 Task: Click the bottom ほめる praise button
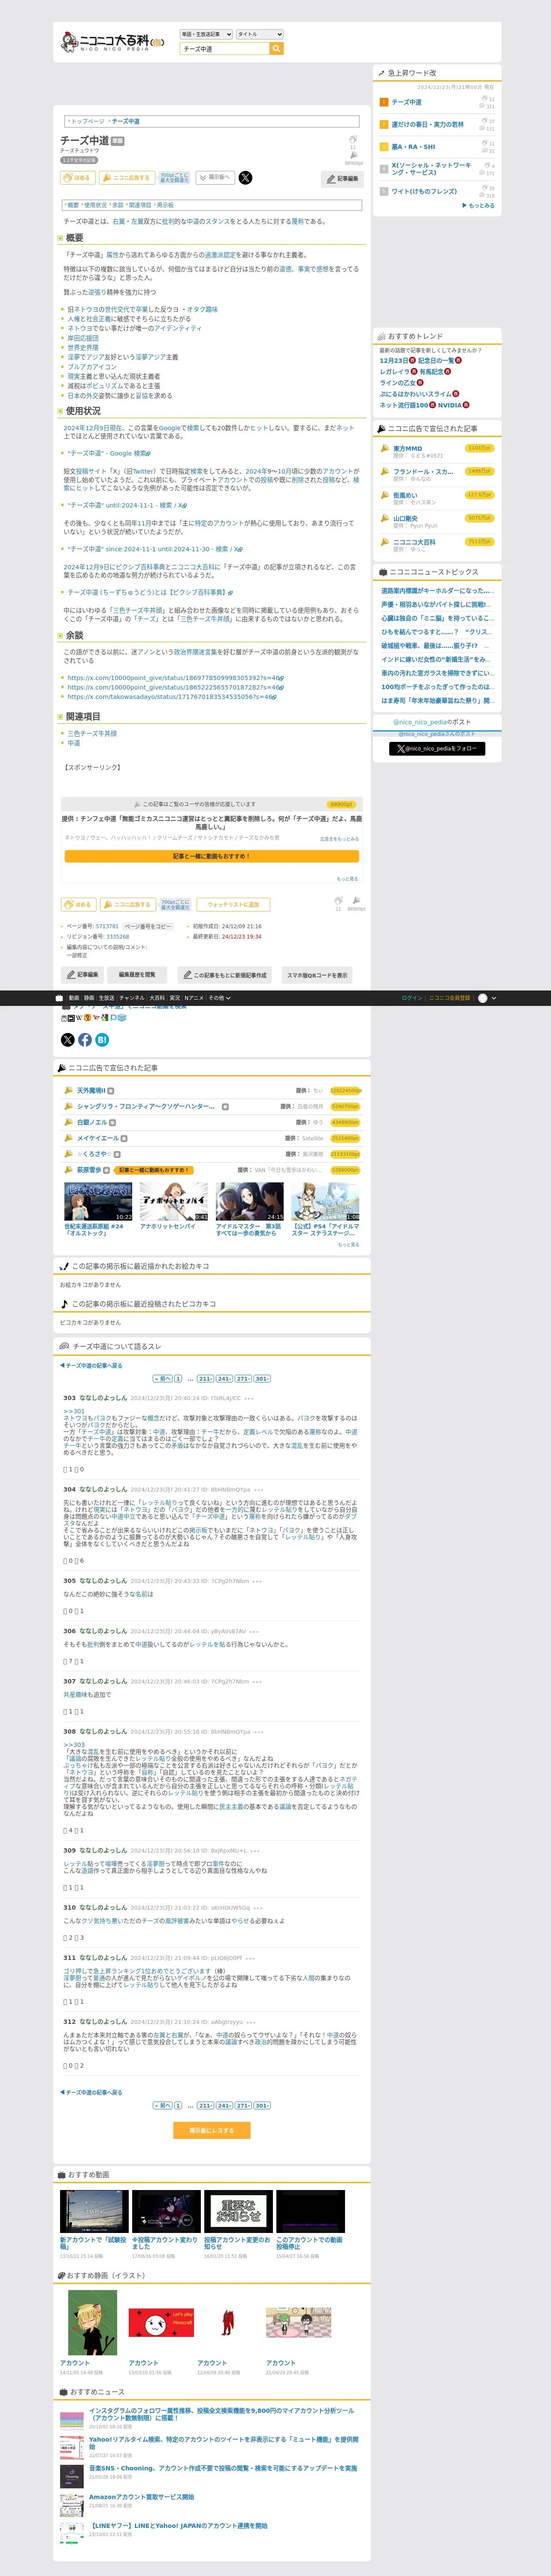[78, 904]
